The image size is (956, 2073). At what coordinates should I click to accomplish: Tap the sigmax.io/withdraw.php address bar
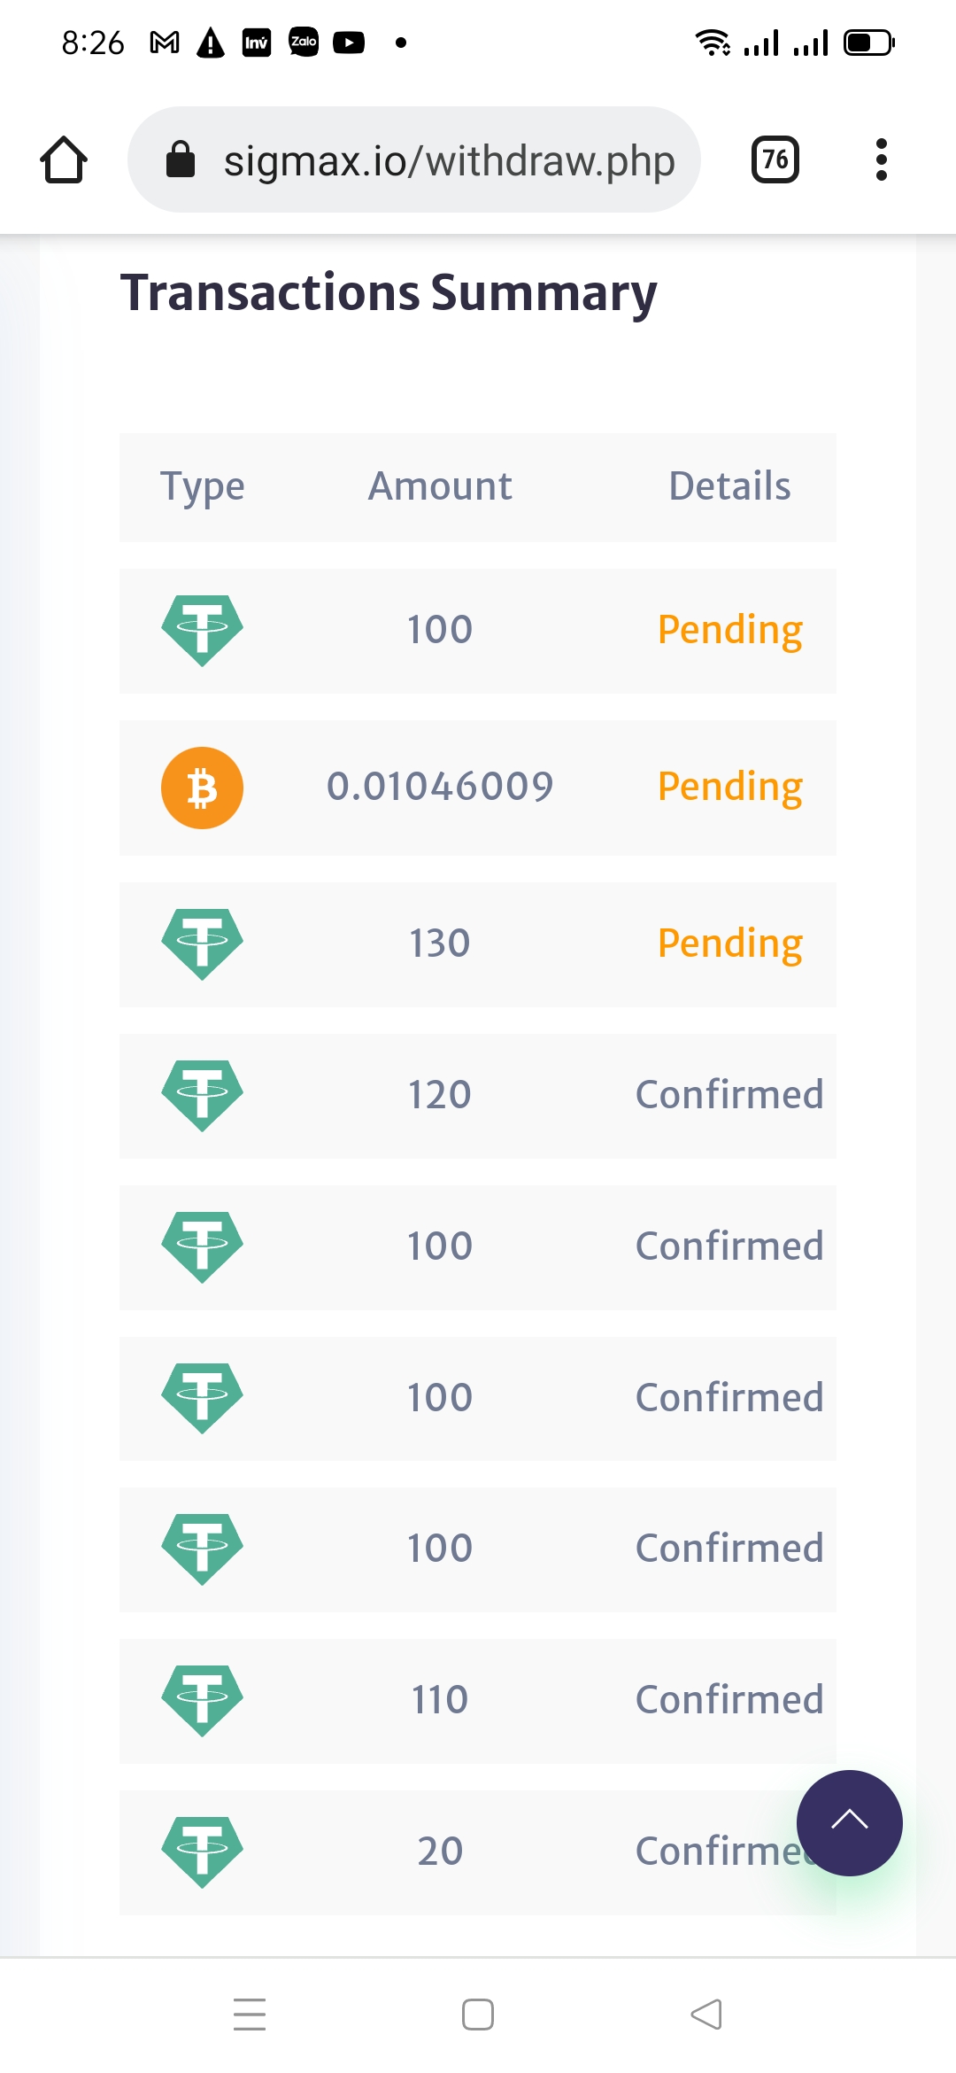(449, 160)
